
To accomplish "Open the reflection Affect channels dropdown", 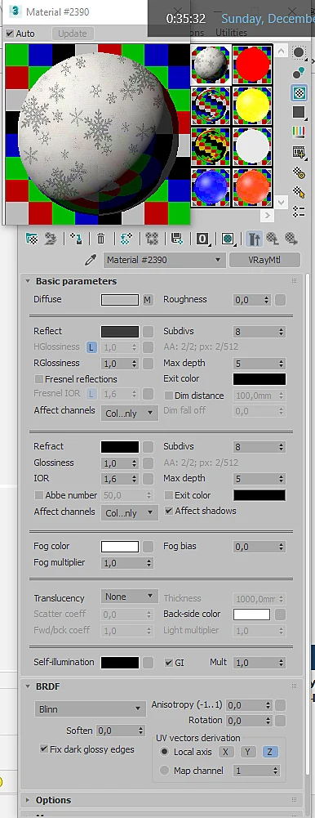I will click(129, 413).
